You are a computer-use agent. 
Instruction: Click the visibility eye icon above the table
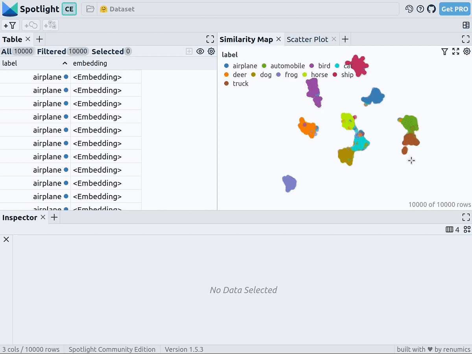[200, 51]
